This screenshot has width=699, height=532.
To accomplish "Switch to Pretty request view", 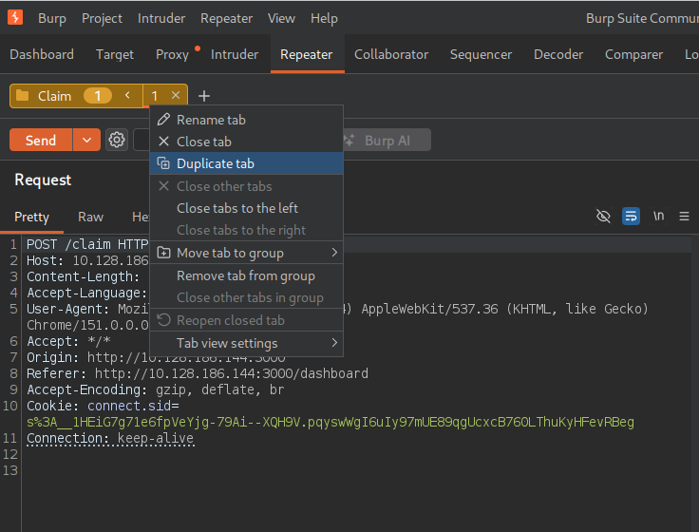I will [31, 217].
